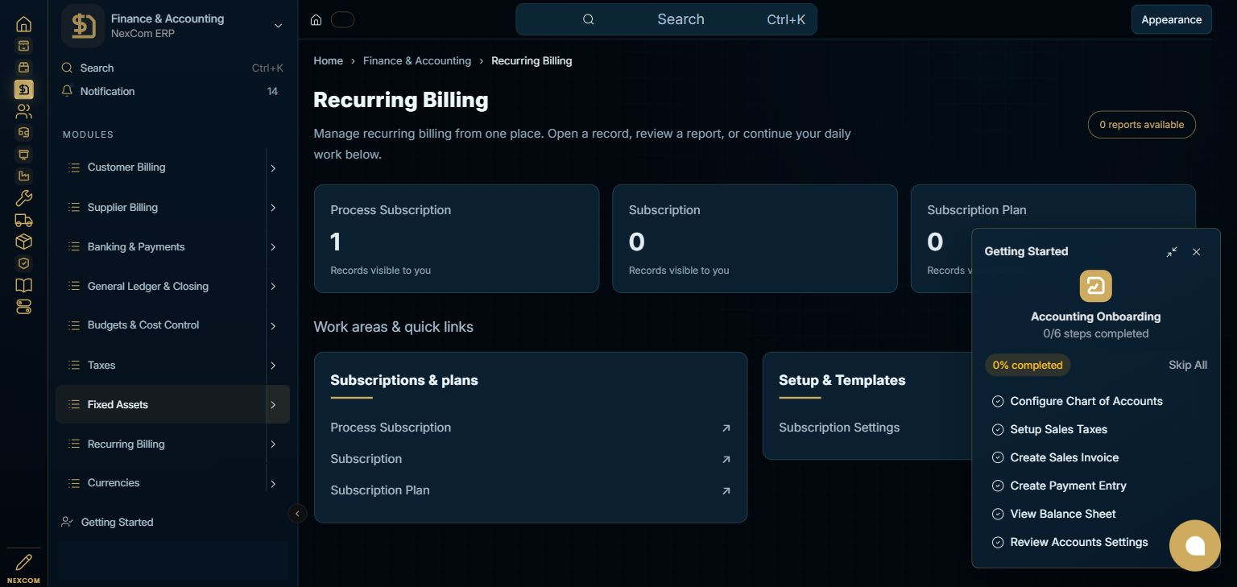Check the Setup Sales Taxes step

point(998,429)
